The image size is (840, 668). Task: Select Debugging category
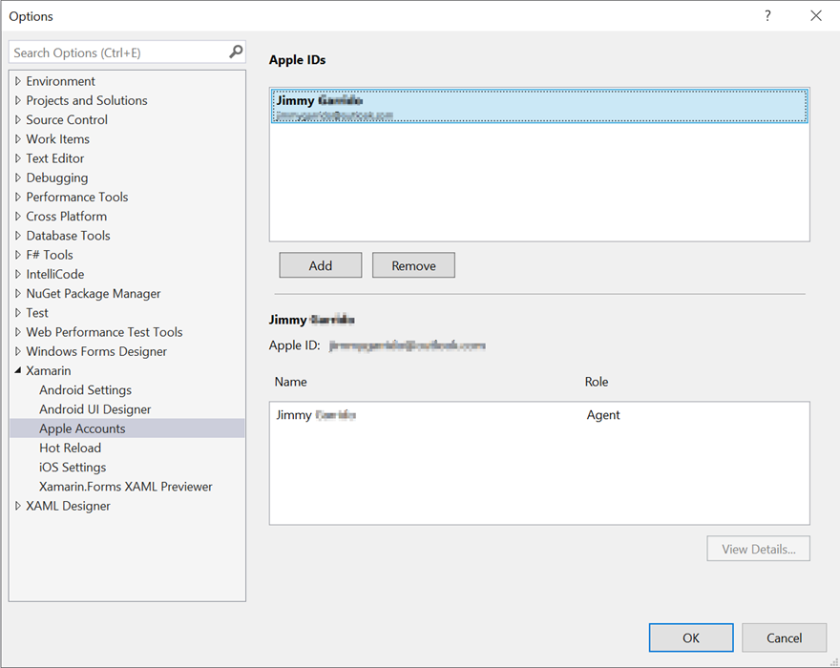click(x=57, y=177)
